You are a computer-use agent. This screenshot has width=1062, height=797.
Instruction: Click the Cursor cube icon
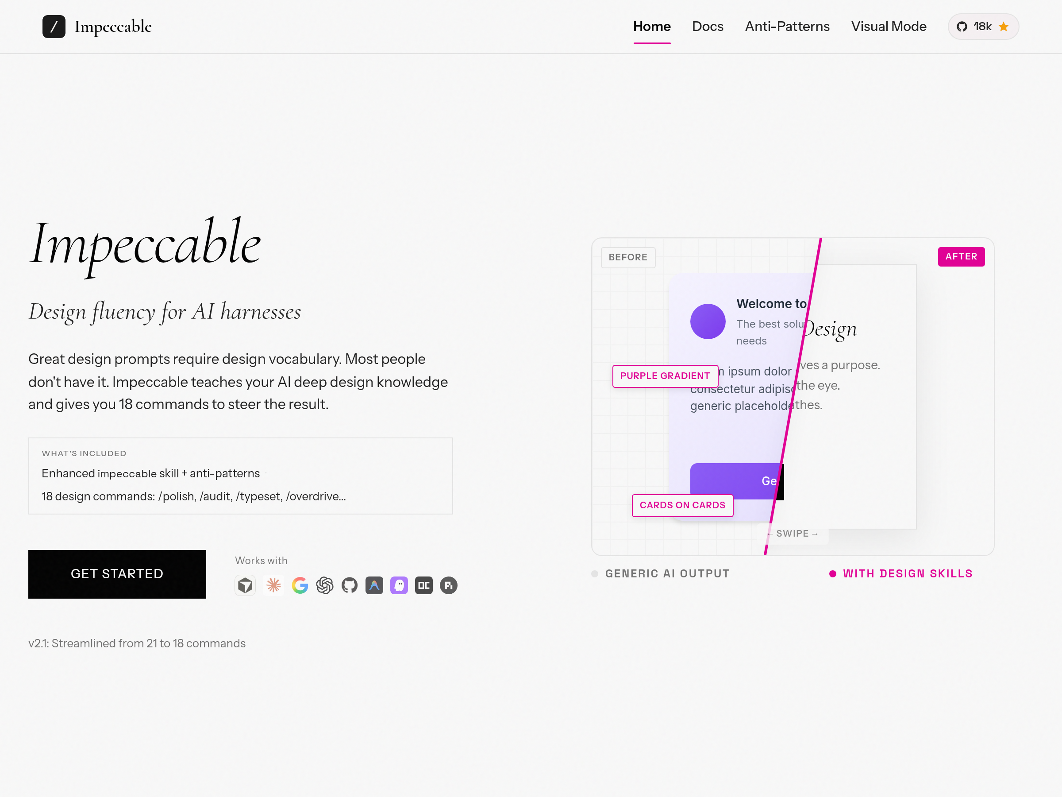pyautogui.click(x=245, y=585)
